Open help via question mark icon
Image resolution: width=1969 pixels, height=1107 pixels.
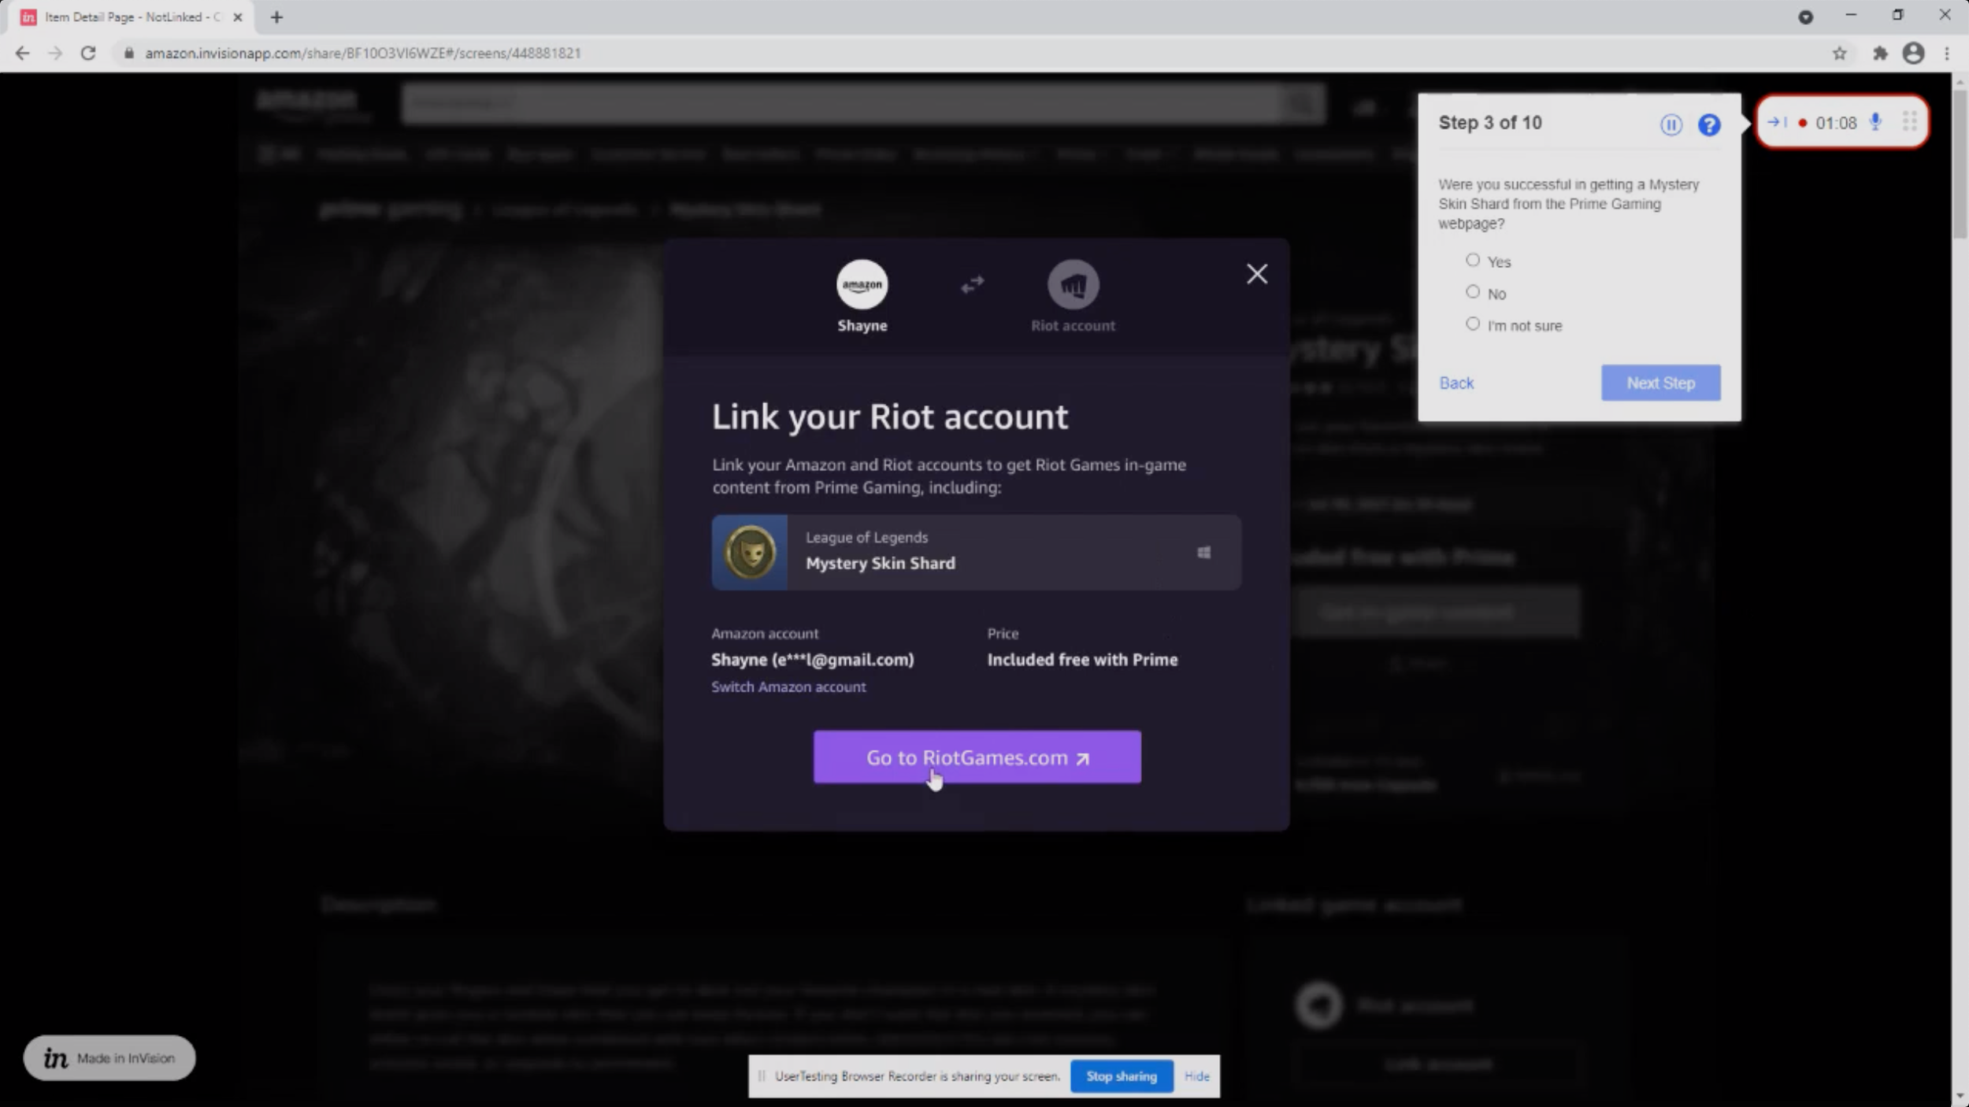(1708, 124)
